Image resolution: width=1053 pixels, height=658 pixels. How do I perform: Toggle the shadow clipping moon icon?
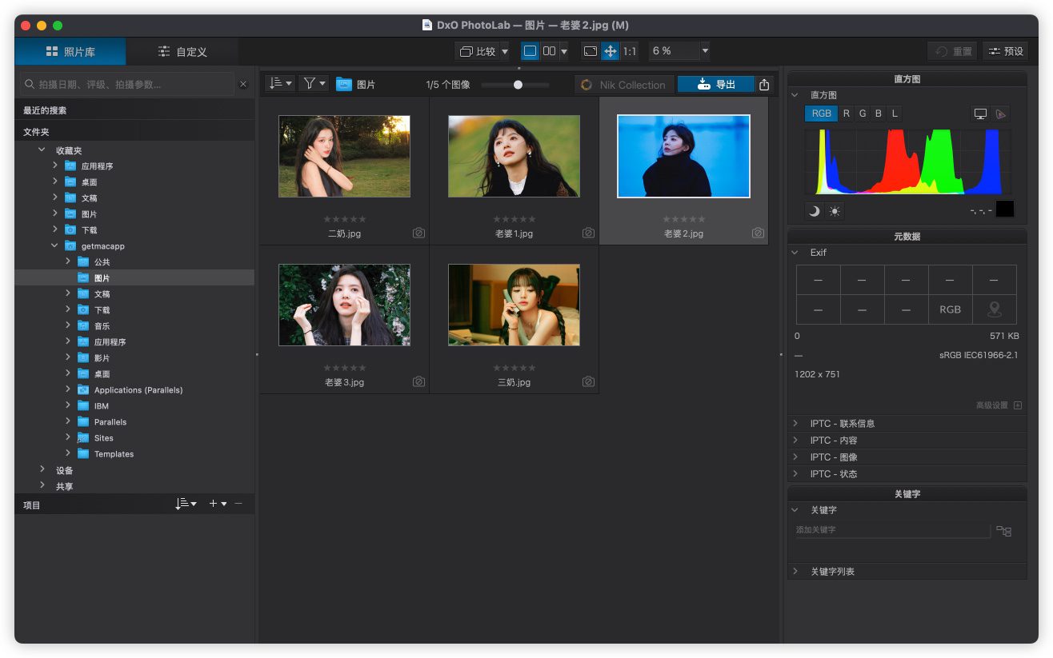tap(814, 211)
